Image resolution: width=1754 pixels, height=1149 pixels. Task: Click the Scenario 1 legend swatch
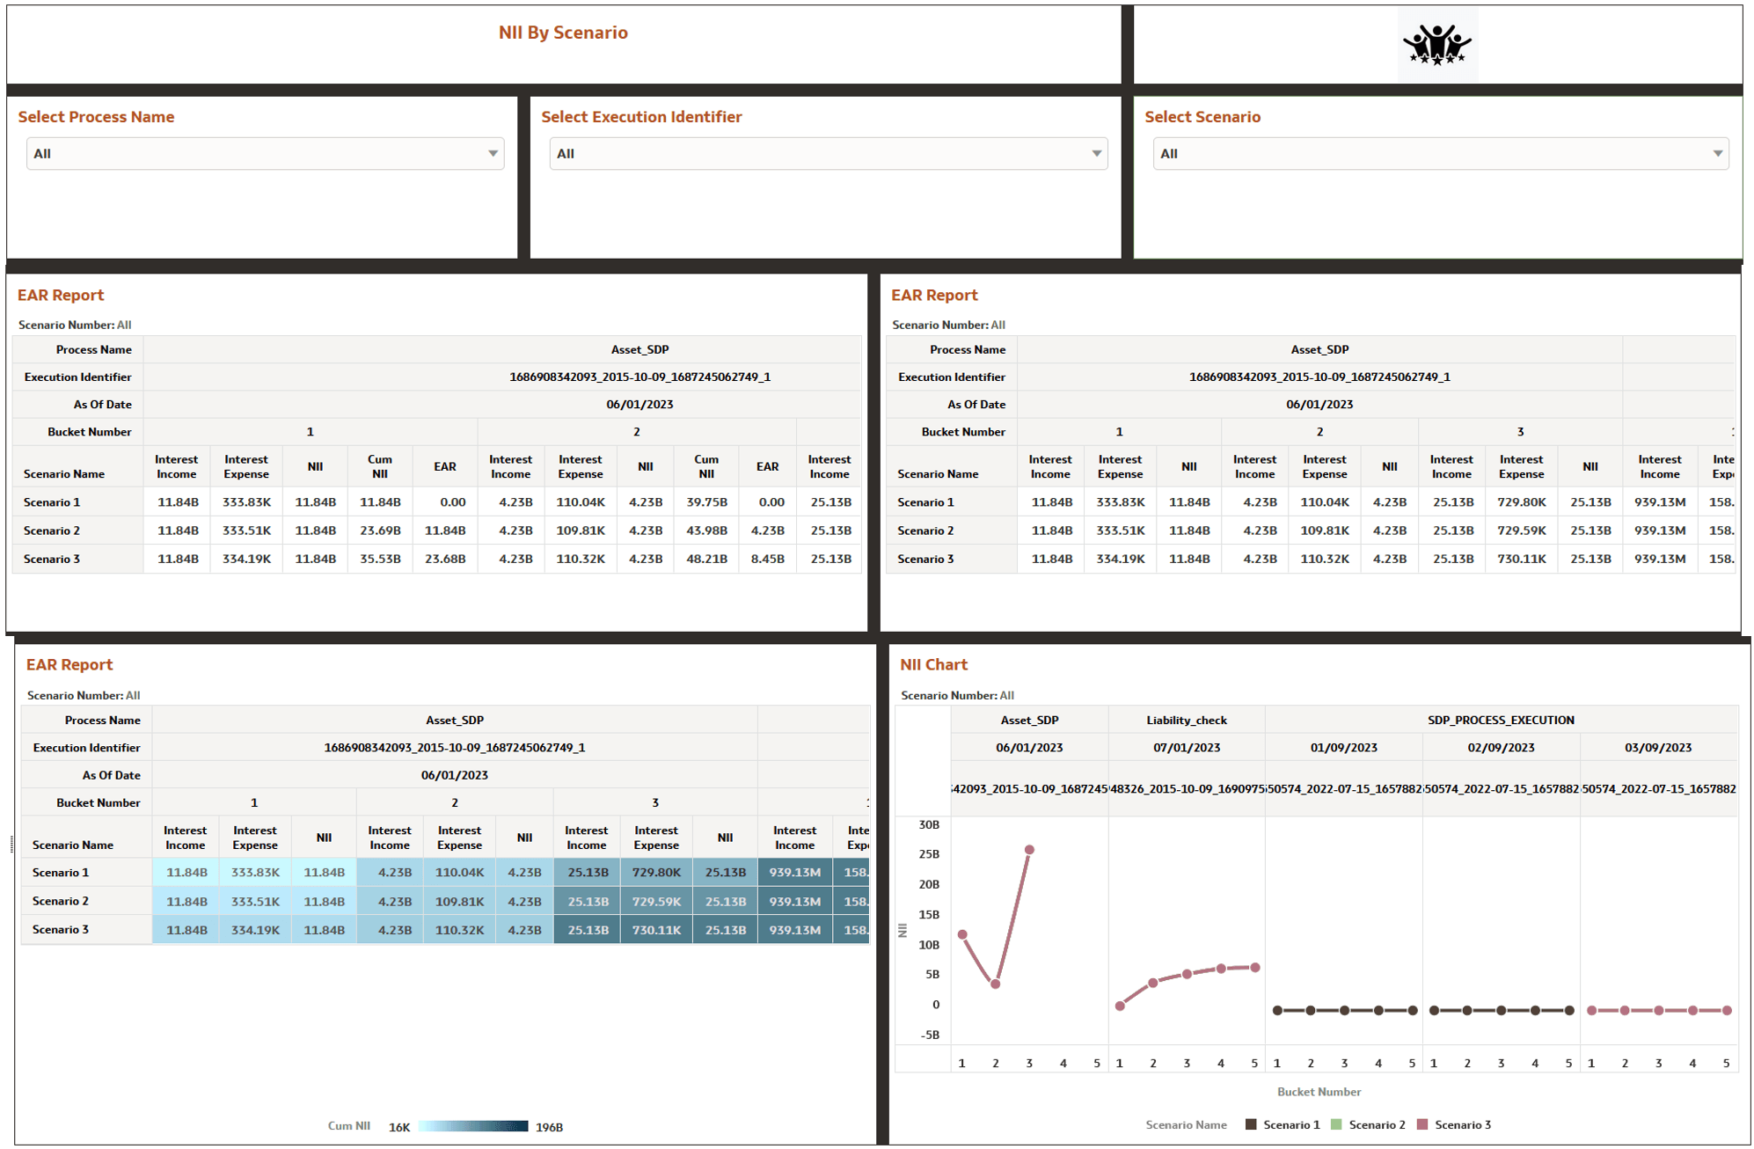coord(1249,1124)
